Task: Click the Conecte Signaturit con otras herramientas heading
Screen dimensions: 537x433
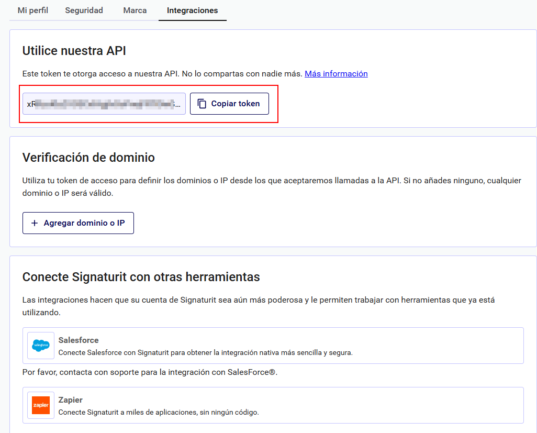Action: pos(141,277)
